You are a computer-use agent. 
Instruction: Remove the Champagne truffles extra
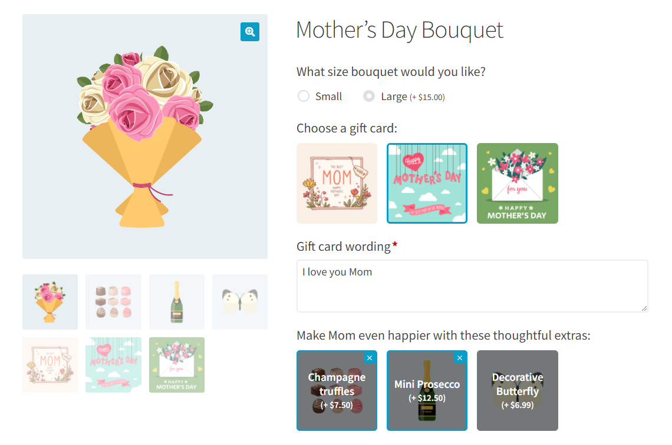[370, 358]
